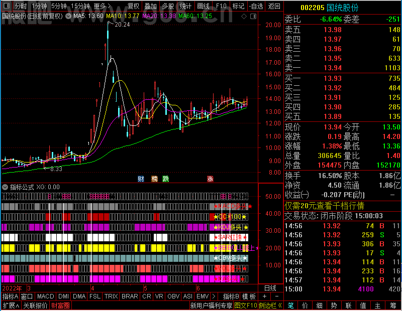Select the CR indicator tab
Screen dimensions: 402x311
pos(147,296)
